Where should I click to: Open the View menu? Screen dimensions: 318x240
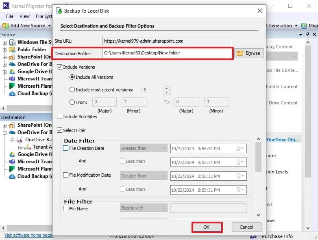click(x=24, y=16)
